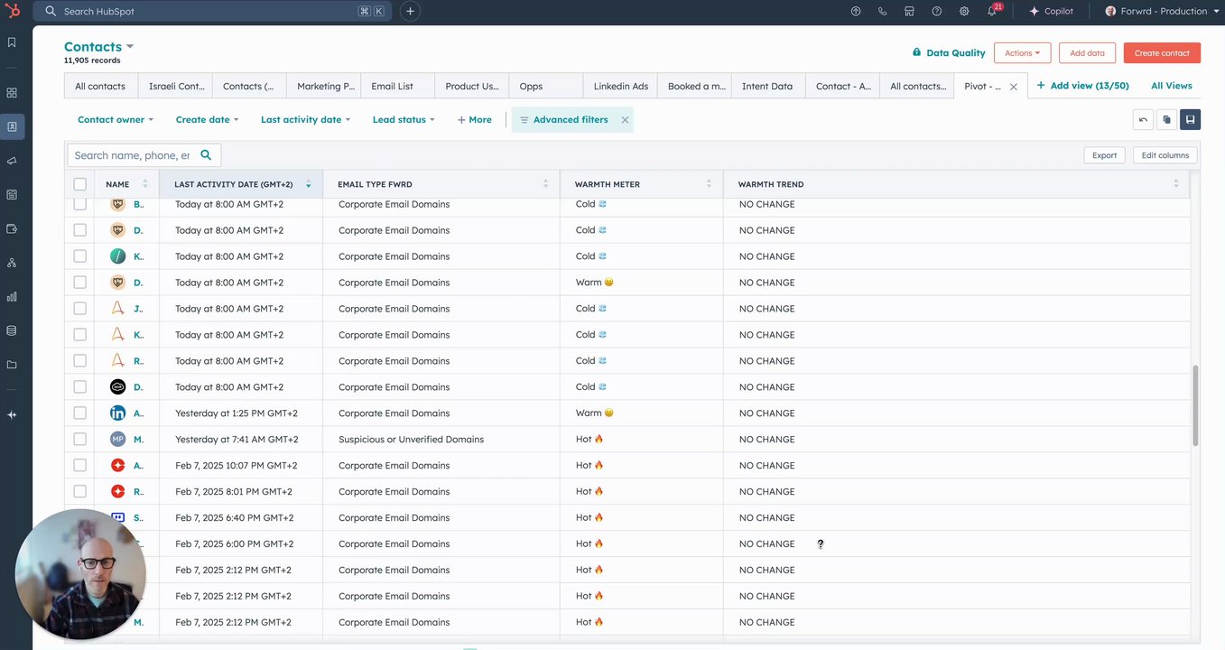The image size is (1225, 650).
Task: Check the box for Feb 7 8:01 PM row
Action: coord(79,491)
